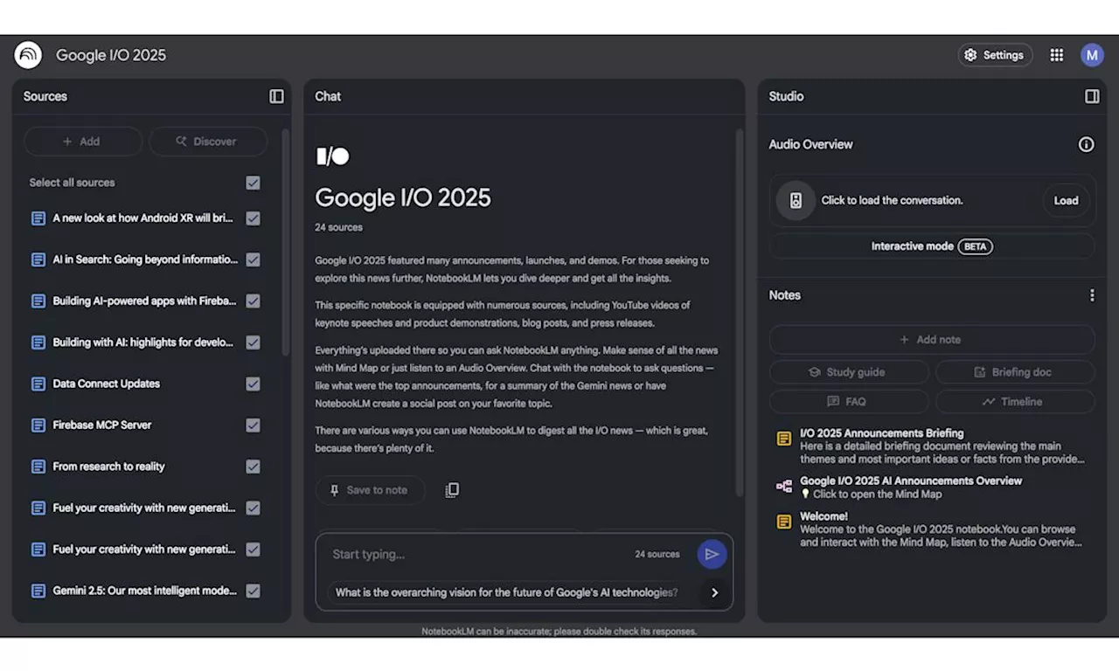1119x671 pixels.
Task: Collapse the Studio panel
Action: (1092, 96)
